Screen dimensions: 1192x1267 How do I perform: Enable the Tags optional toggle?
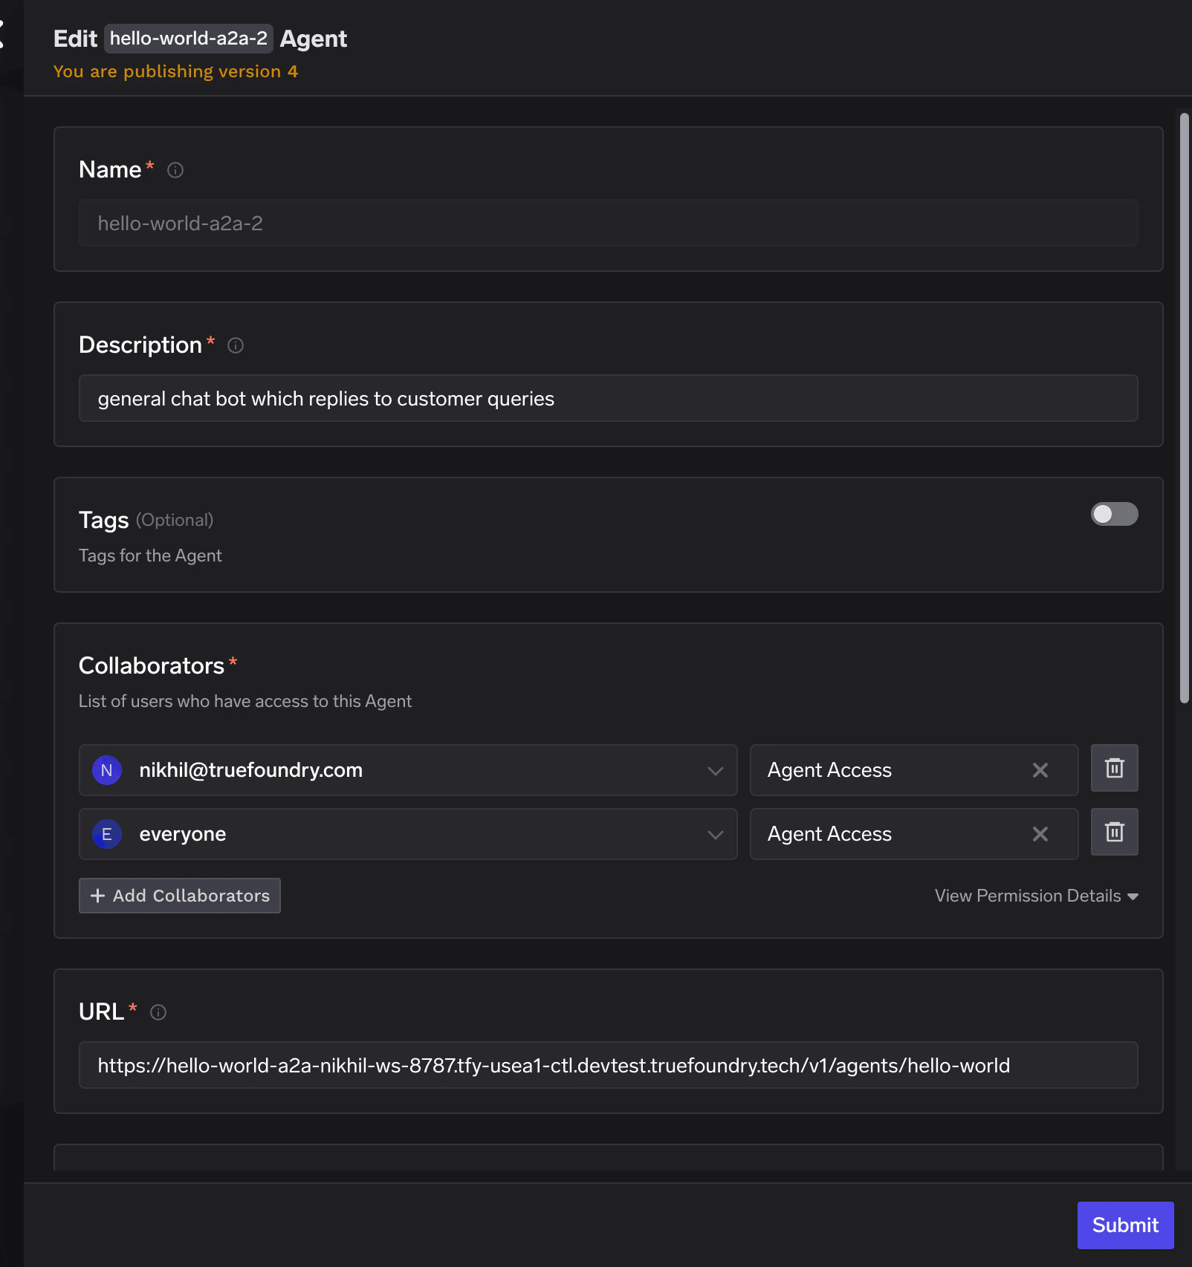pyautogui.click(x=1115, y=514)
